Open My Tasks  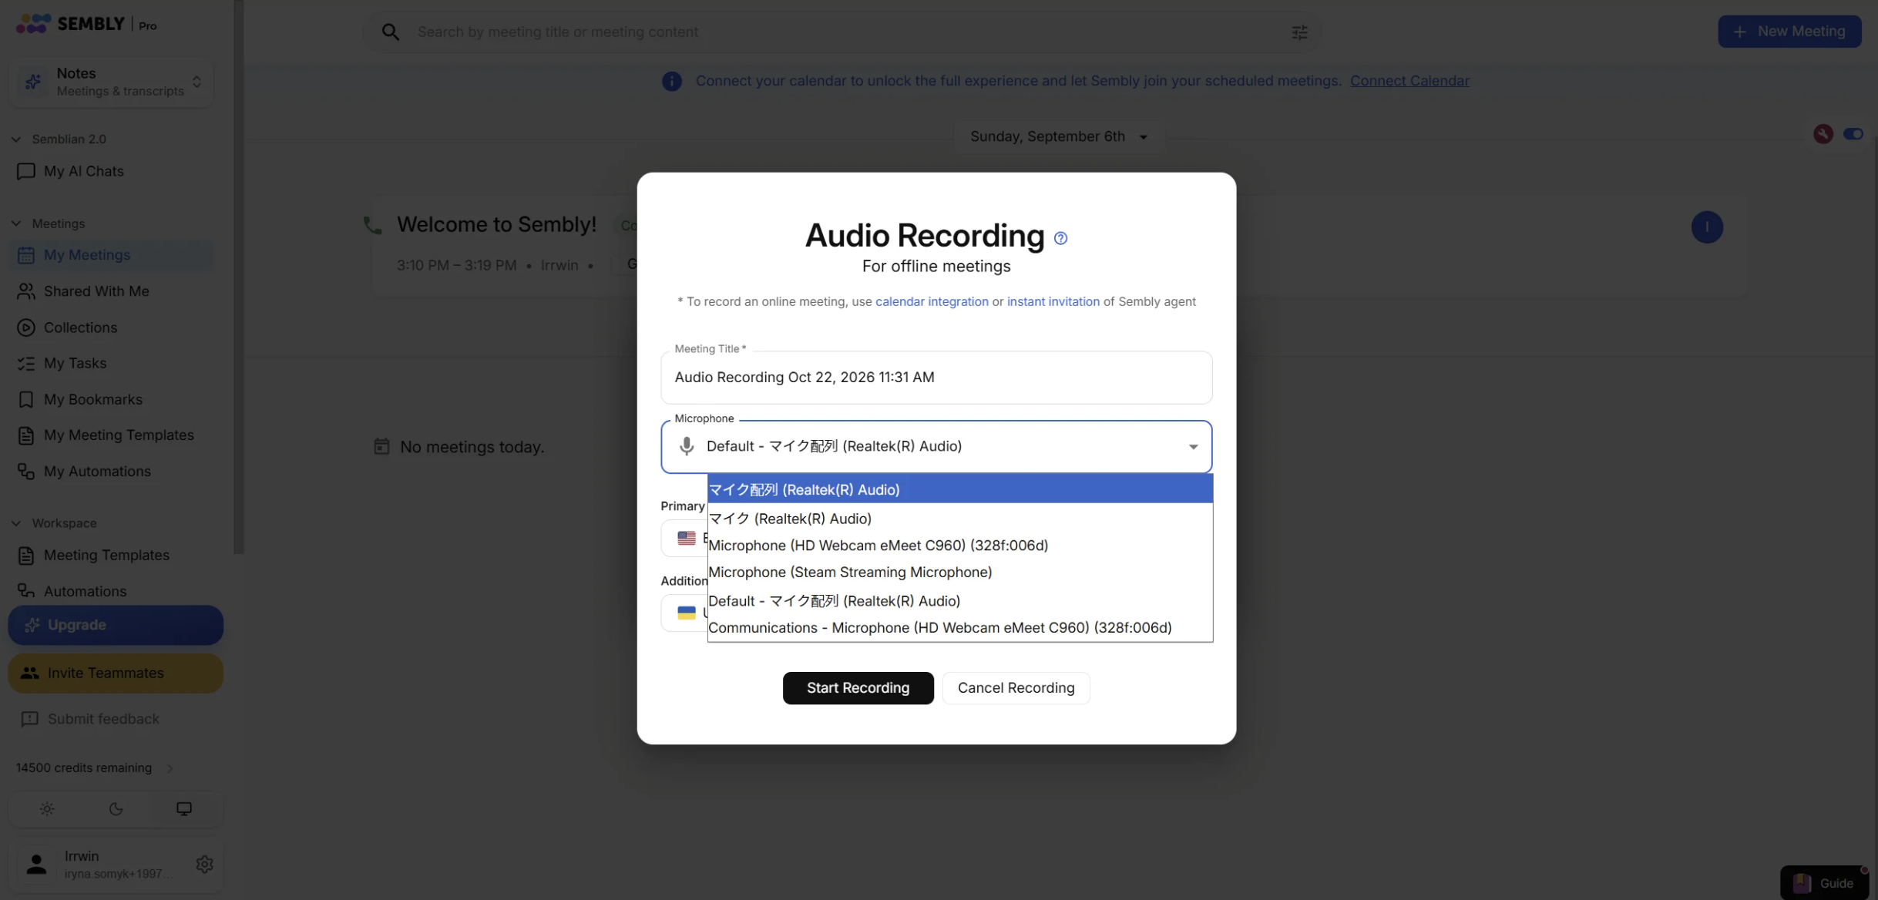click(x=75, y=363)
